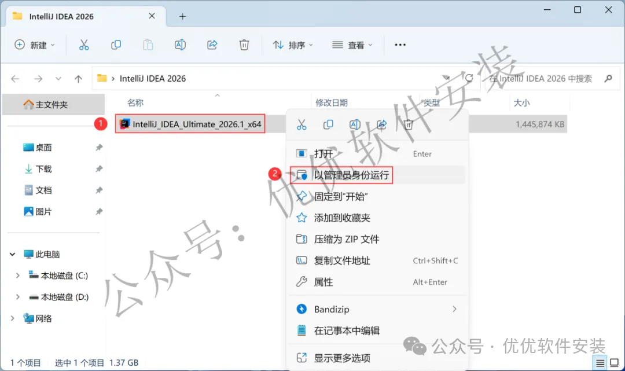Expand 本地磁盘 (D:) tree node

click(17, 297)
